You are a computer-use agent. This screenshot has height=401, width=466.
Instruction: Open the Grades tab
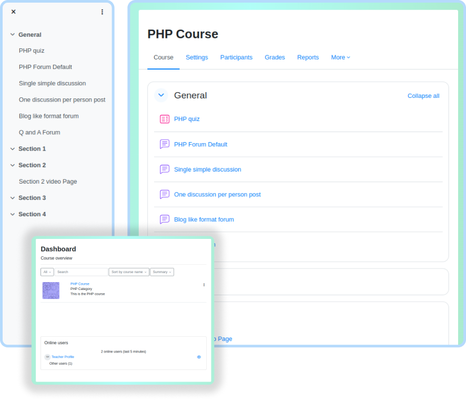(275, 57)
